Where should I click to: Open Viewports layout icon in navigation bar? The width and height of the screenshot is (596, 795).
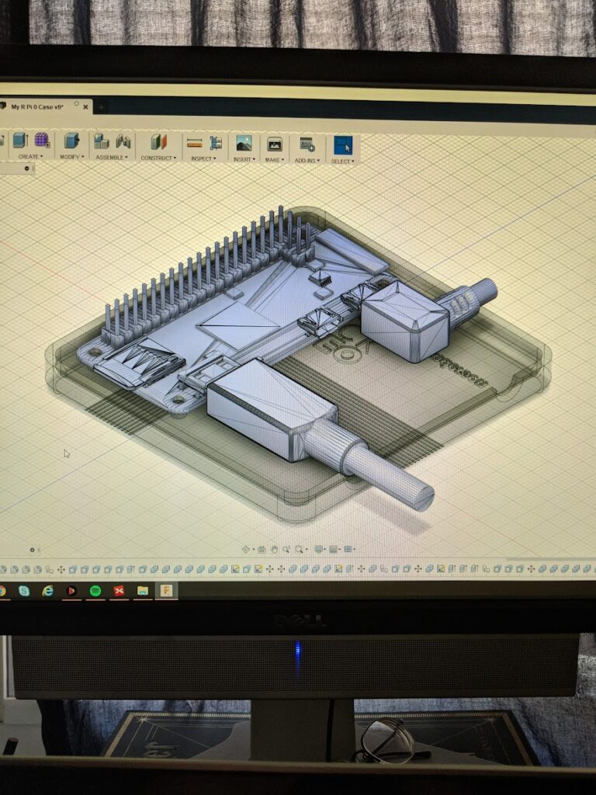349,549
